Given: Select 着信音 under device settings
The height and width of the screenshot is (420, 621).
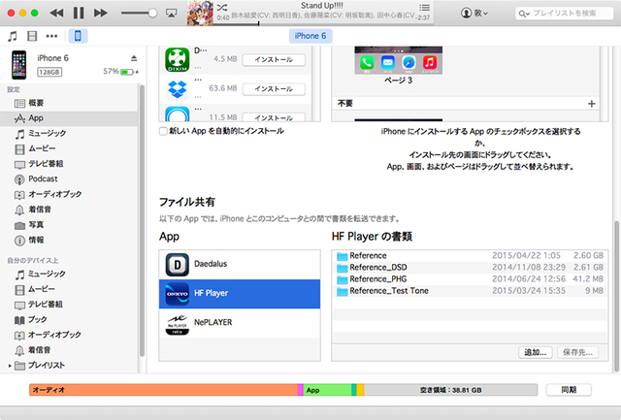Looking at the screenshot, I should click(40, 209).
